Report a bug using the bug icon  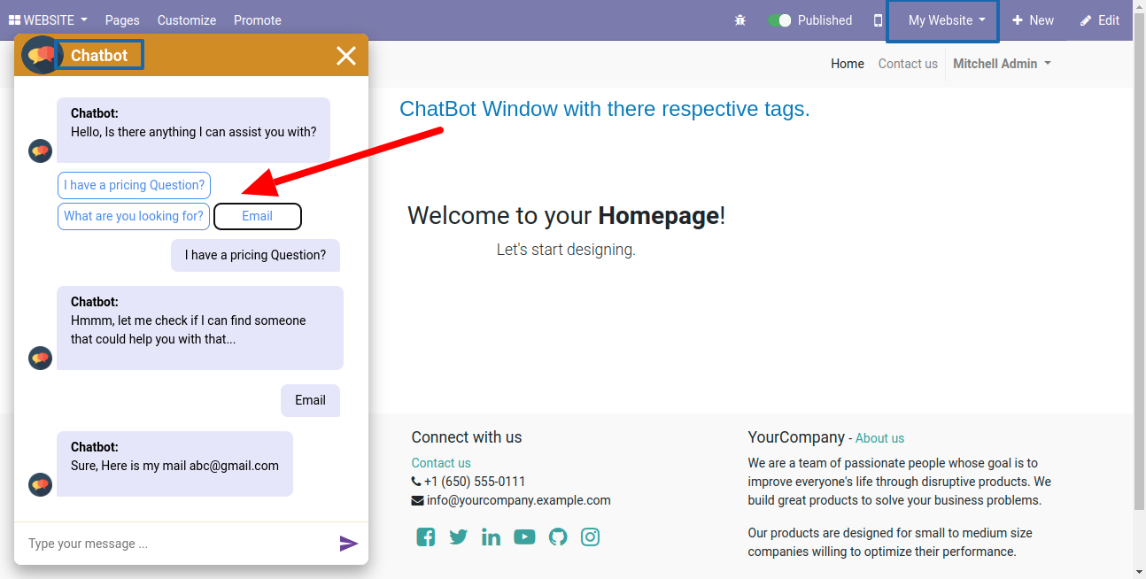[740, 19]
